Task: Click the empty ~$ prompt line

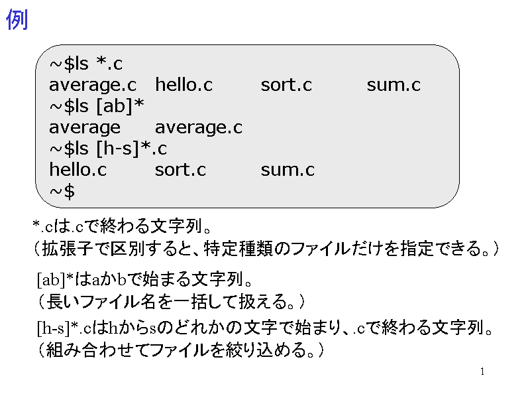Action: [x=62, y=192]
